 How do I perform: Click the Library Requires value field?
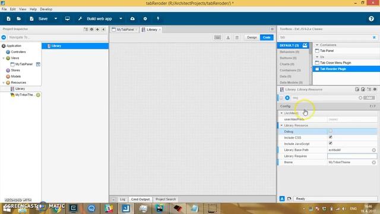352,156
